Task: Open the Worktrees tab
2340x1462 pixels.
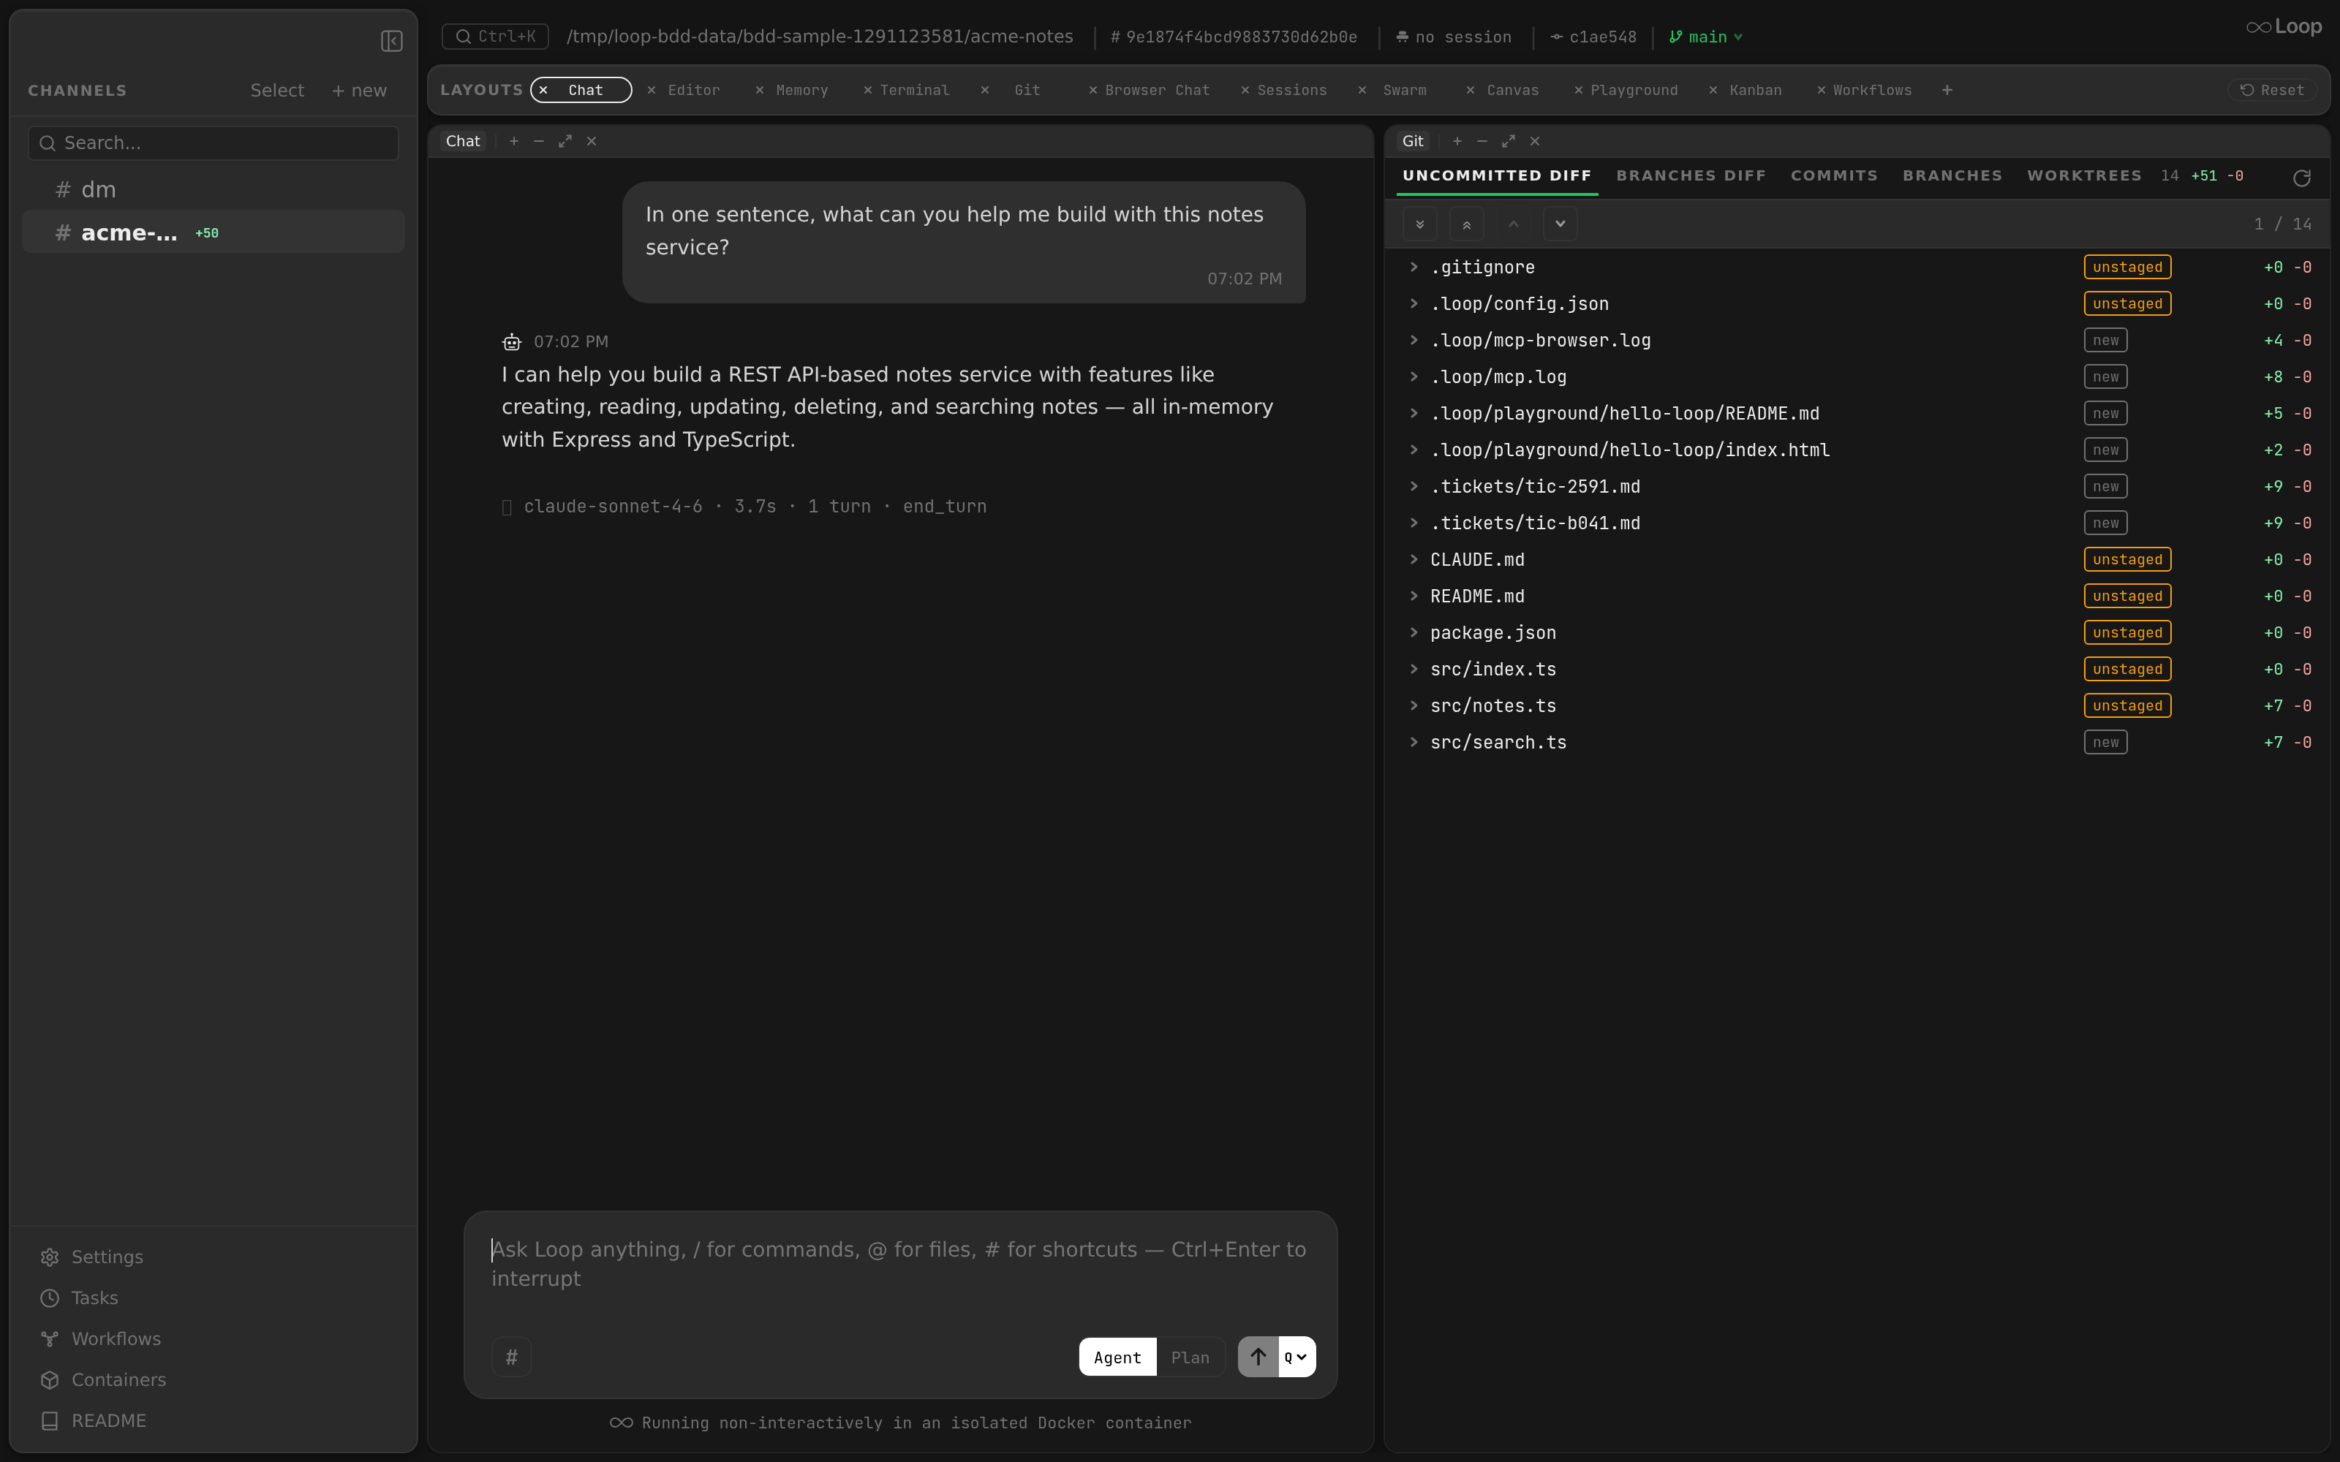Action: tap(2084, 175)
